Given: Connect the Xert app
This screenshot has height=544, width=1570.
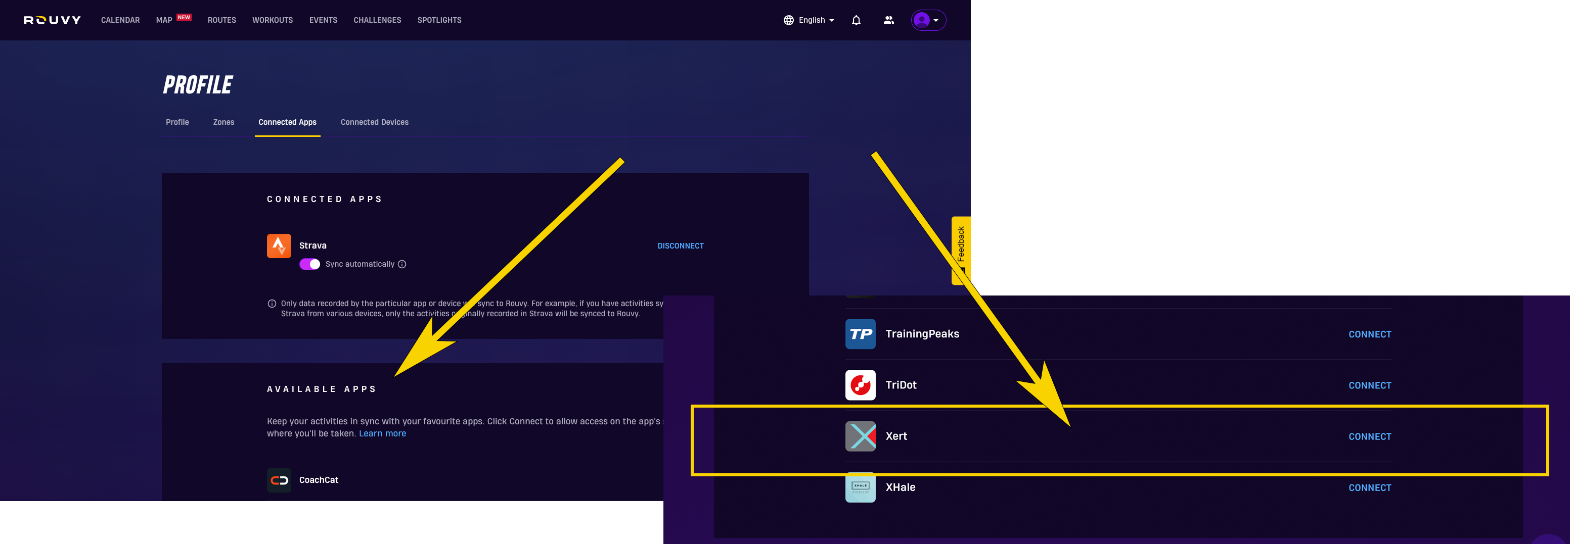Looking at the screenshot, I should click(x=1369, y=436).
